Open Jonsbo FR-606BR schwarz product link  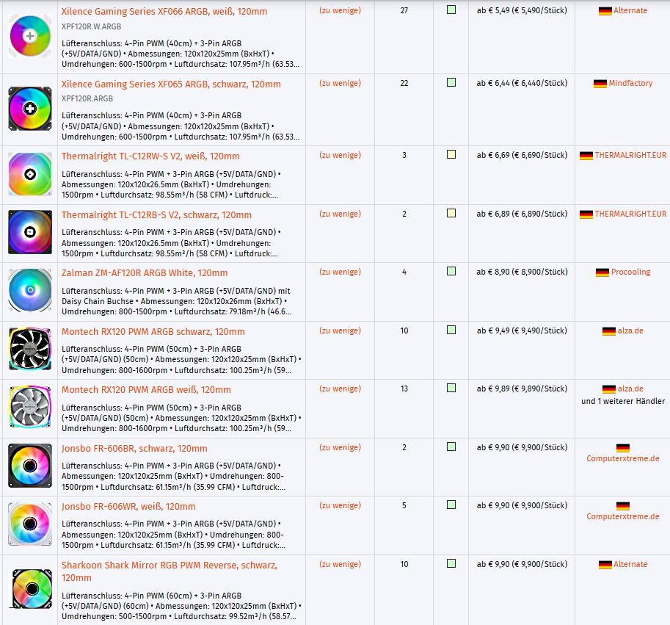134,449
